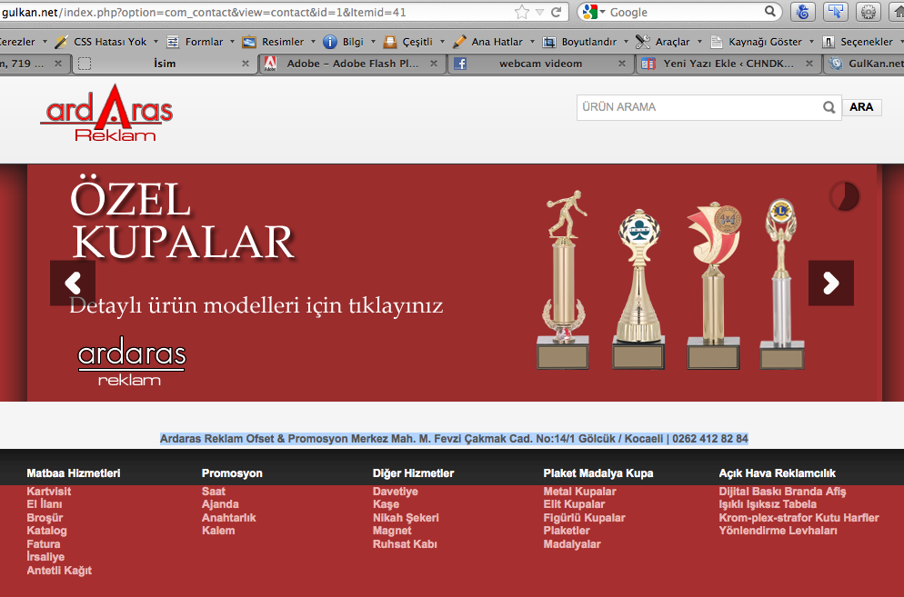Click 'Detaylı ürün modelleri için tıklayınız' banner text
This screenshot has height=597, width=904.
click(x=256, y=304)
